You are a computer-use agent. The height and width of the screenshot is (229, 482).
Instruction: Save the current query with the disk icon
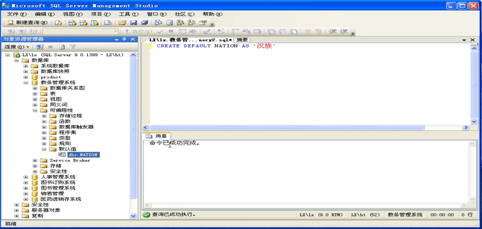(133, 23)
